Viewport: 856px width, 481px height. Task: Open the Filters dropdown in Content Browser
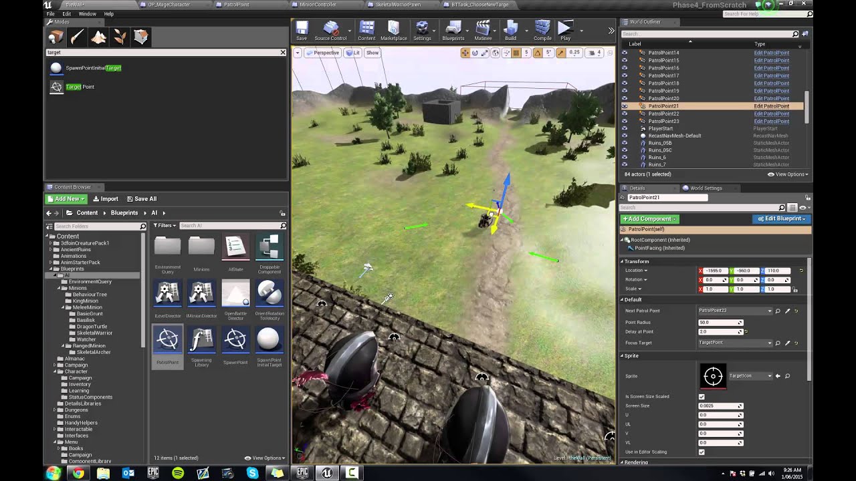click(165, 226)
